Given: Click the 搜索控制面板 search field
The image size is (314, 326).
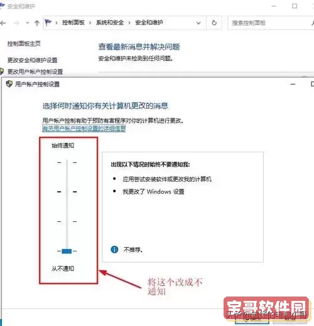Looking at the screenshot, I should click(270, 23).
